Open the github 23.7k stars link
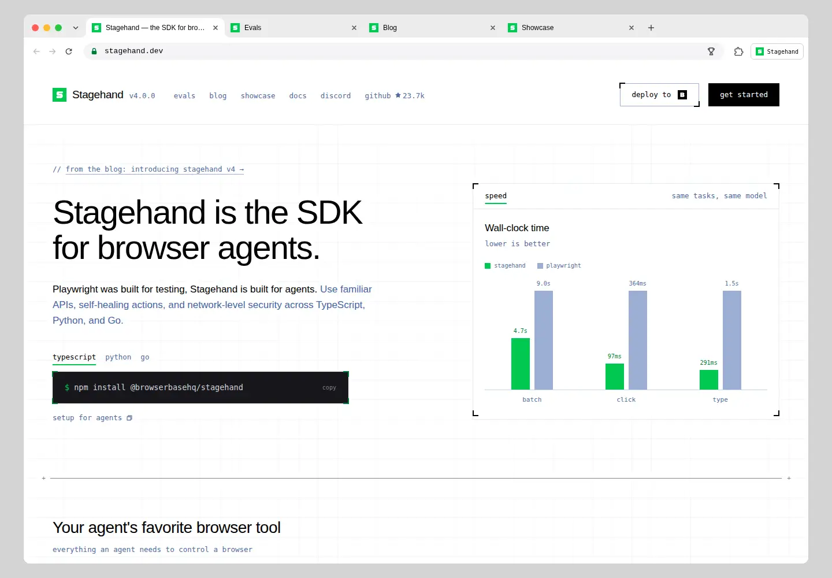This screenshot has width=832, height=578. point(395,96)
